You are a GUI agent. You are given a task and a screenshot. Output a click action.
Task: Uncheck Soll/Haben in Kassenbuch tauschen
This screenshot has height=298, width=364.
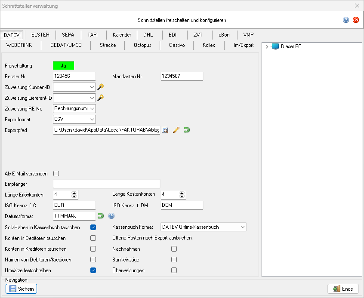[93, 227]
